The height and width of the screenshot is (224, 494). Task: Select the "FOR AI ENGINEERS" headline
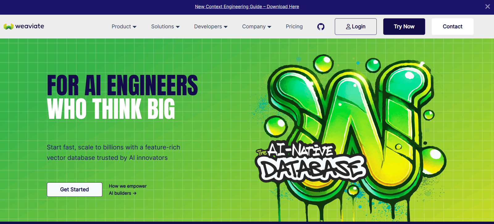pos(122,85)
